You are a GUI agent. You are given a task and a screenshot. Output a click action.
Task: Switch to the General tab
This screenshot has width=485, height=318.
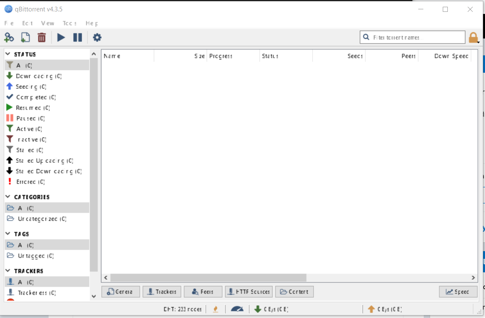[x=121, y=292]
